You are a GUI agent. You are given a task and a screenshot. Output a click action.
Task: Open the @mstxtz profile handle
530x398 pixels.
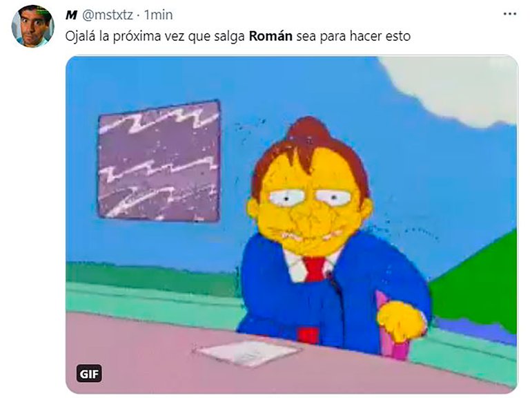pyautogui.click(x=108, y=15)
